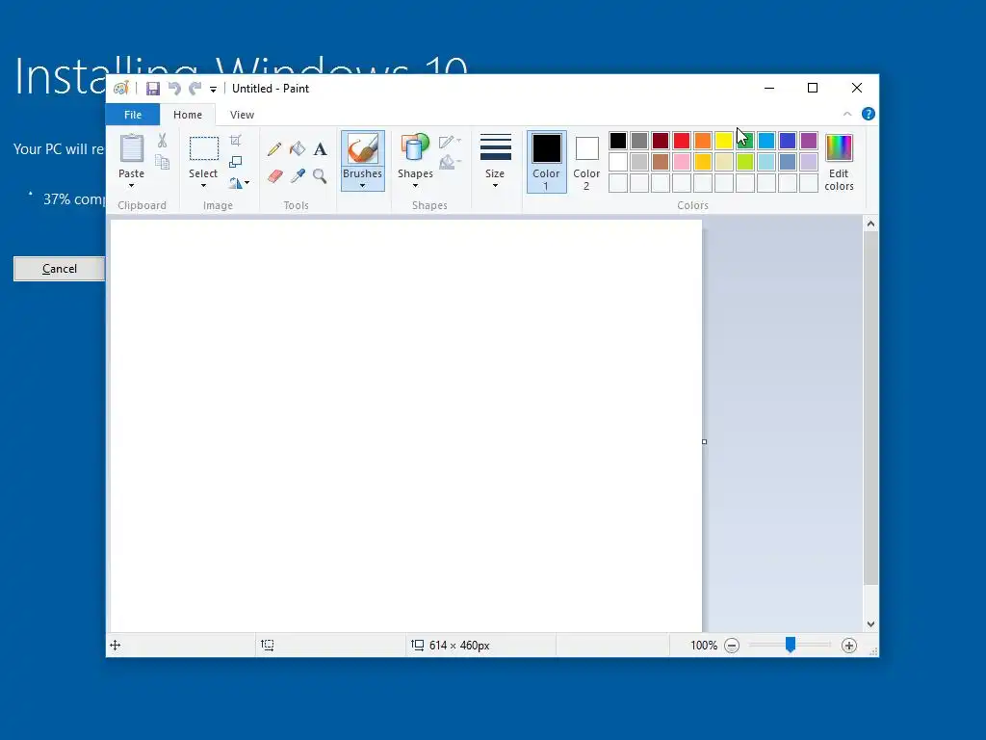The width and height of the screenshot is (986, 740).
Task: Click the Crop icon
Action: (x=236, y=141)
